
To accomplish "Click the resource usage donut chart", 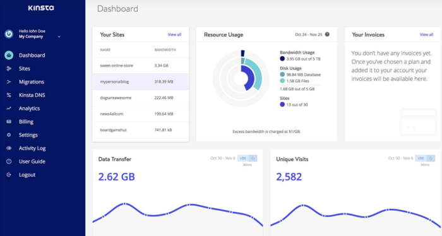I will pyautogui.click(x=241, y=78).
